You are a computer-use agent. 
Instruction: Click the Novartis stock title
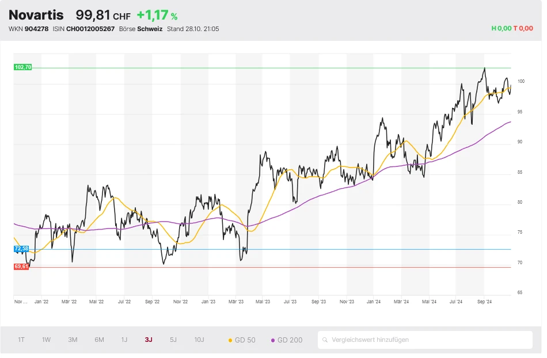point(36,15)
